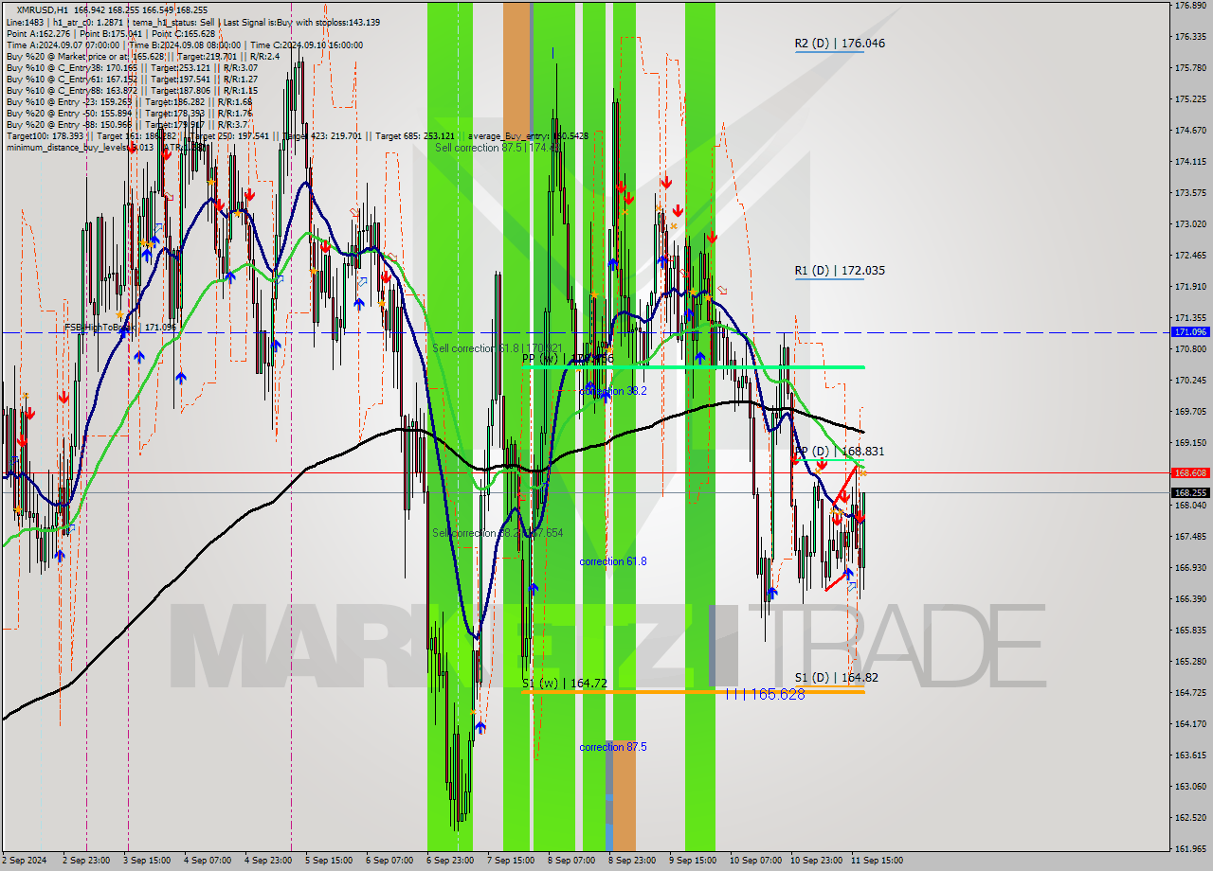Click the '10 Sep 07:00' time axis label

pyautogui.click(x=755, y=861)
